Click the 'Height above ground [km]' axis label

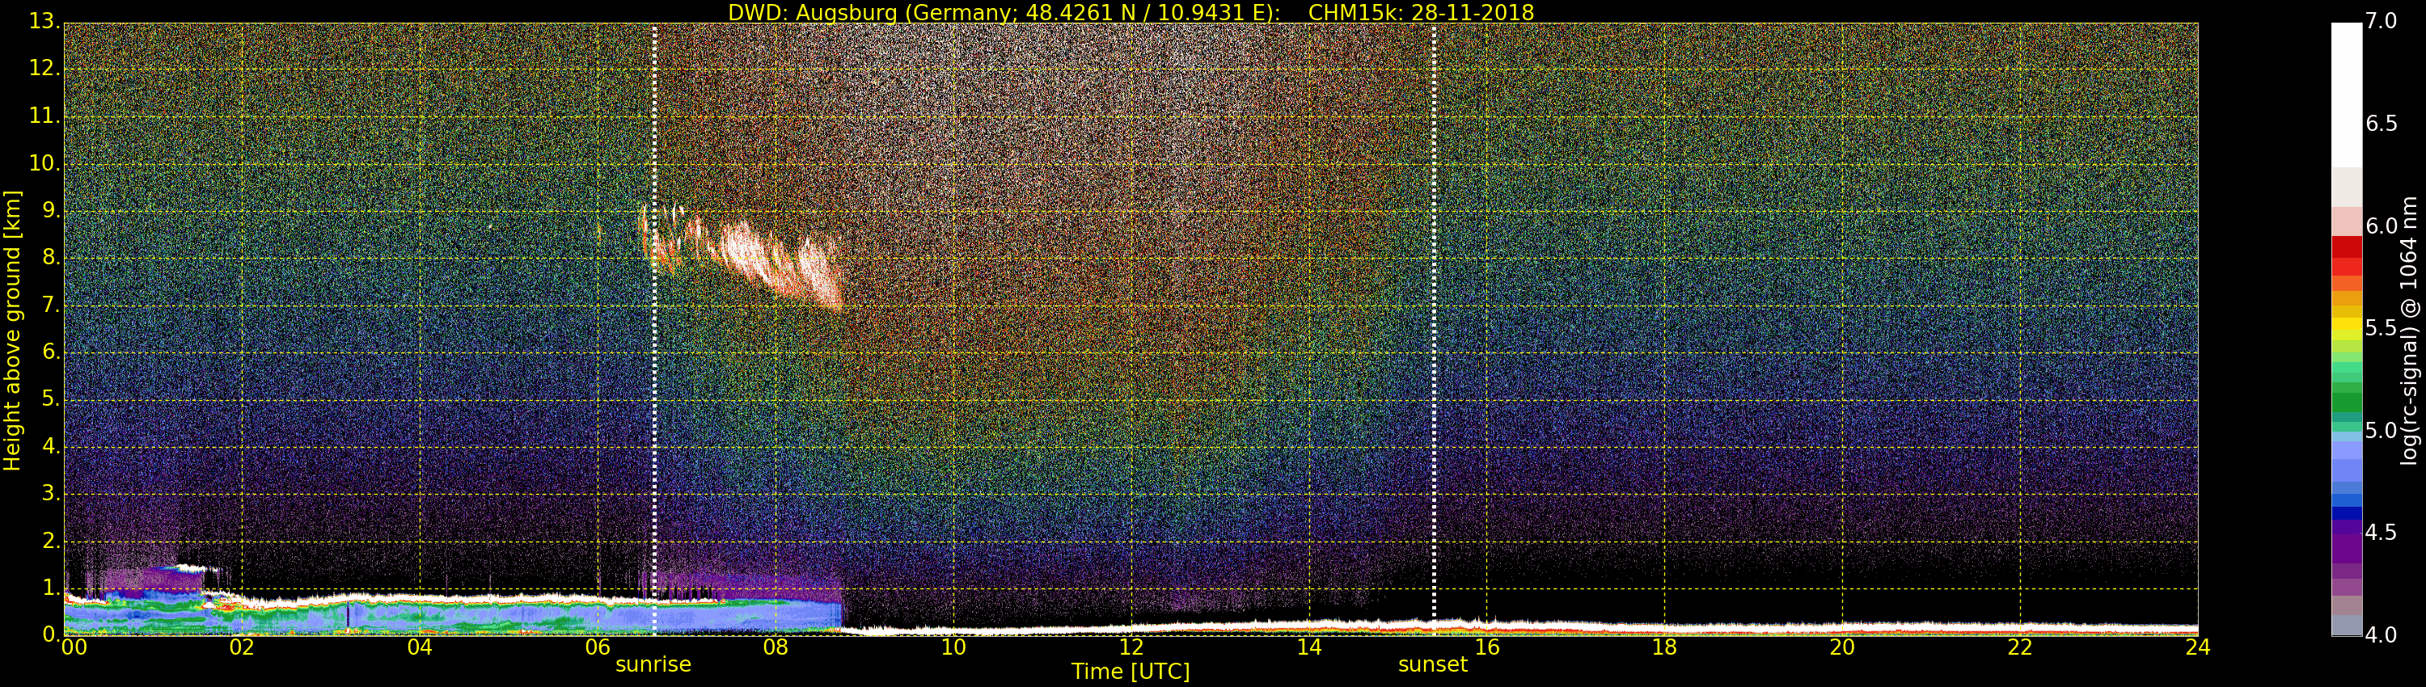pyautogui.click(x=12, y=330)
